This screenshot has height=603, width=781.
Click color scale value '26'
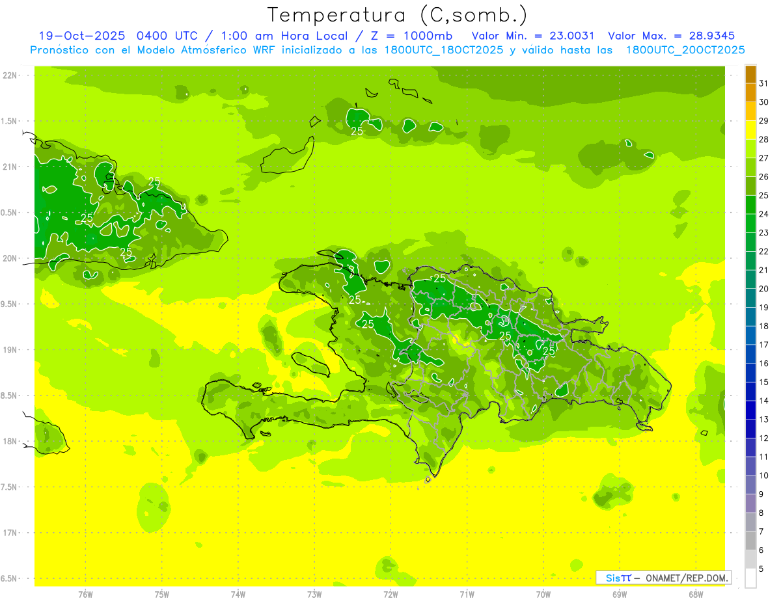[764, 177]
